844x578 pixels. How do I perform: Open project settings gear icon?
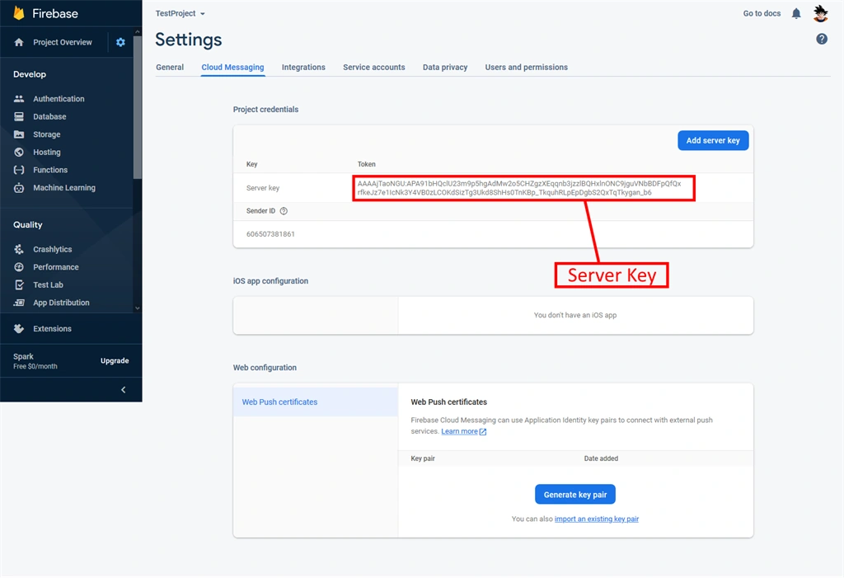(x=120, y=42)
